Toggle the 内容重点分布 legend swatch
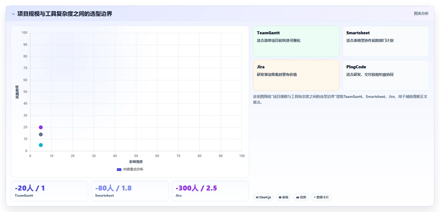The width and height of the screenshot is (440, 212). (119, 169)
